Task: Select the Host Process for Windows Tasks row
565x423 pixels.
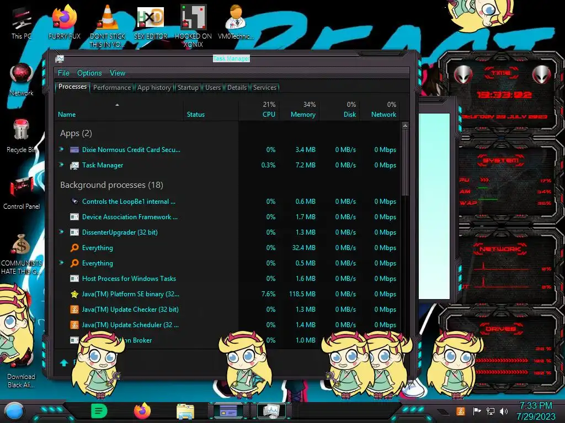Action: tap(228, 278)
